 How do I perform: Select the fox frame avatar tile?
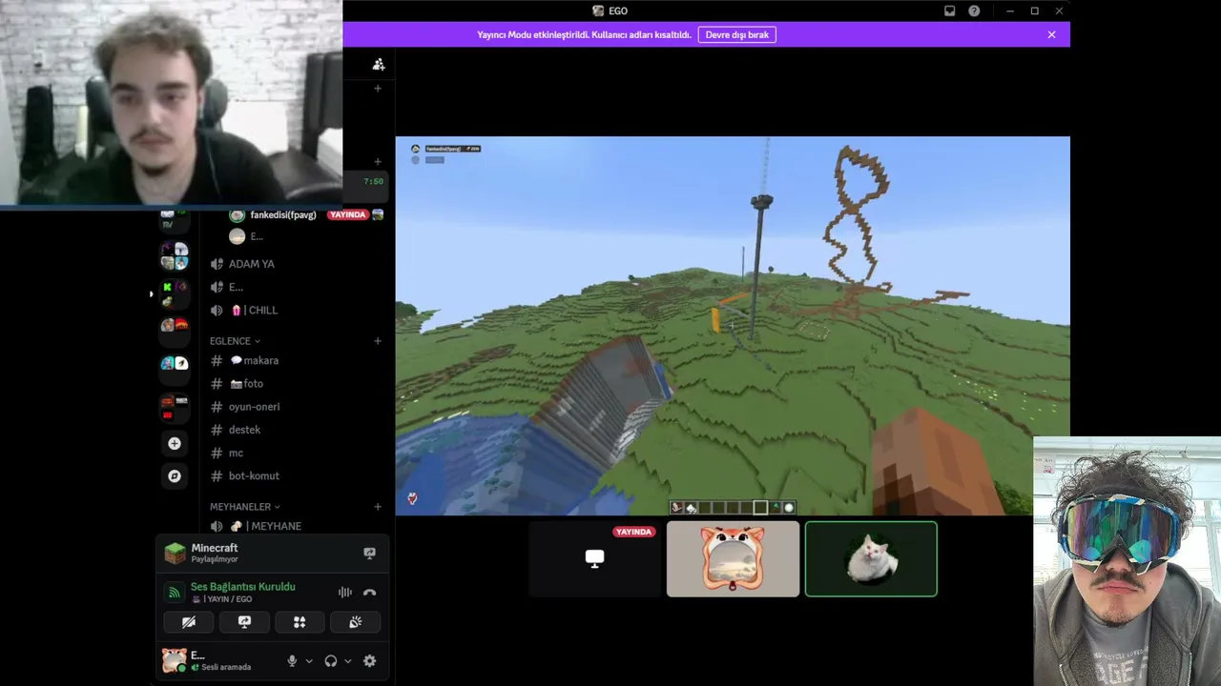pos(733,559)
